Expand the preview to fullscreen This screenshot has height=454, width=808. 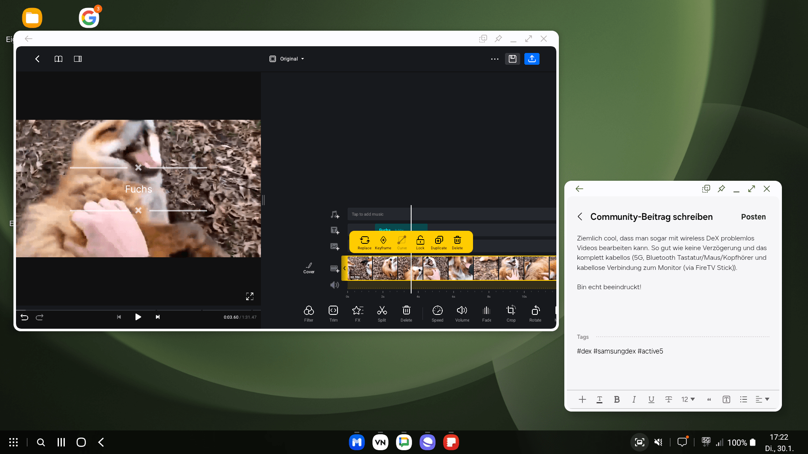click(x=250, y=296)
